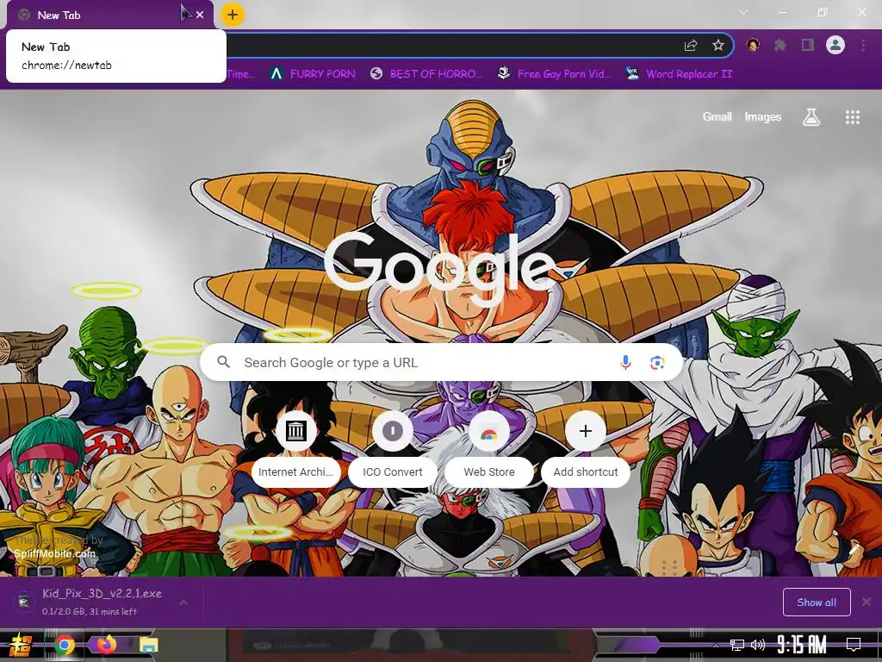The width and height of the screenshot is (882, 662).
Task: Open the BEST OF HORRO... bookmark
Action: [425, 74]
